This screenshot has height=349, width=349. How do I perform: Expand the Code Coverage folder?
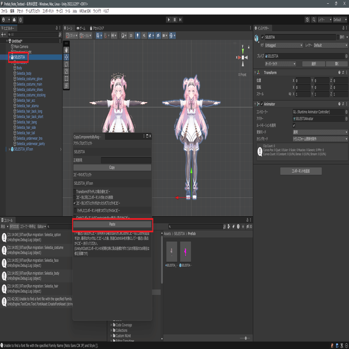[112, 325]
